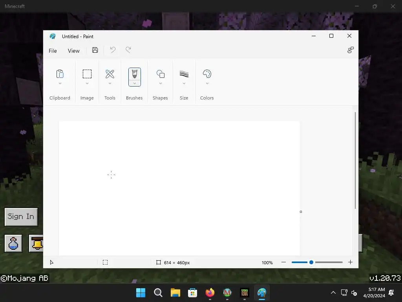The width and height of the screenshot is (402, 302).
Task: Expand the Tools dropdown chevron
Action: [110, 83]
